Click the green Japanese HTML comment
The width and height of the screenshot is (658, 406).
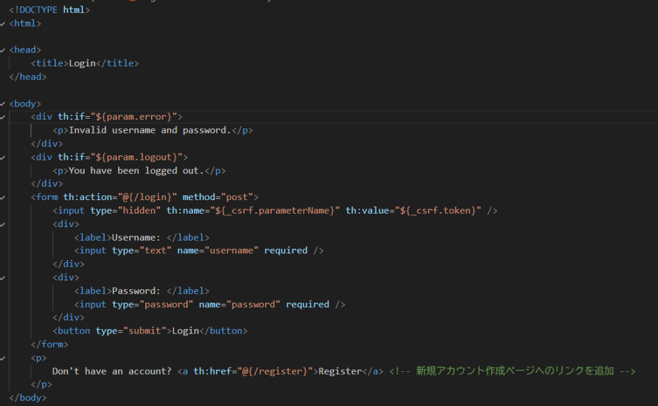coord(512,371)
